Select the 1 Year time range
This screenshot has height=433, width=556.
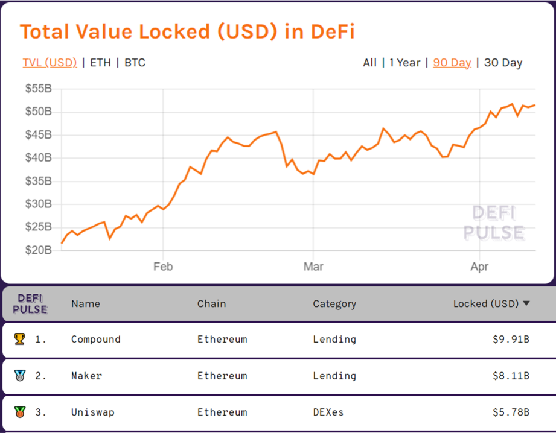404,63
